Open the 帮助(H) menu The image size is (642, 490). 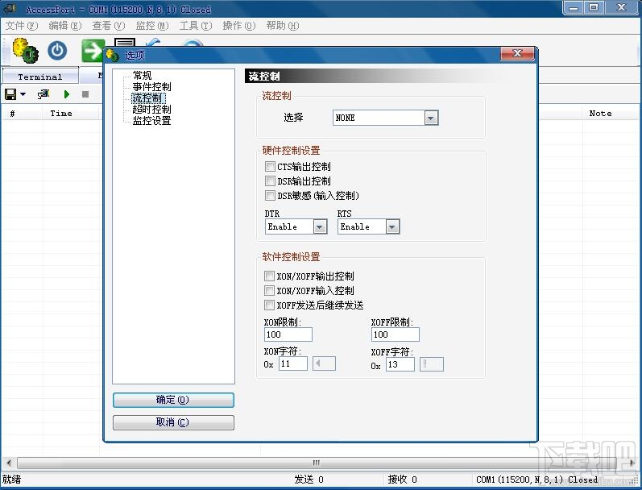point(283,26)
